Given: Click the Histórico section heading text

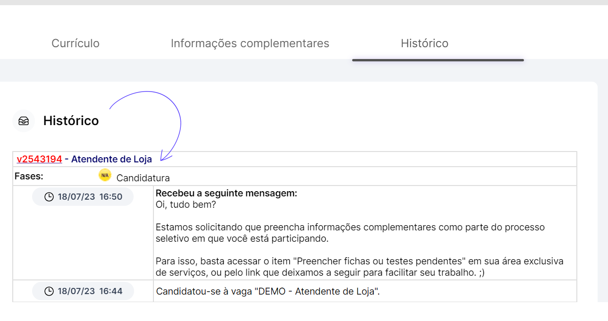Looking at the screenshot, I should tap(71, 121).
